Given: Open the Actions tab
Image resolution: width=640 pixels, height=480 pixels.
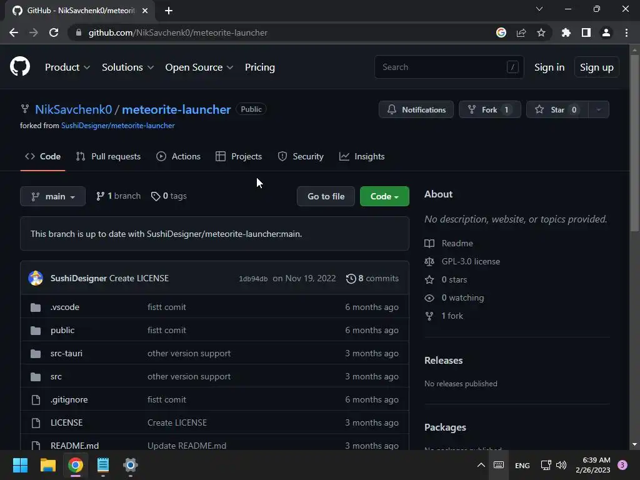Looking at the screenshot, I should point(178,156).
